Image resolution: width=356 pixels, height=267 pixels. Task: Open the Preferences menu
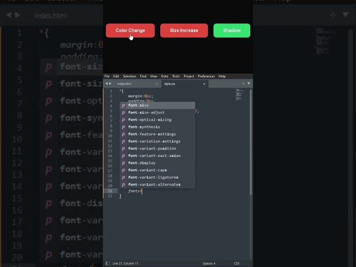(x=206, y=76)
